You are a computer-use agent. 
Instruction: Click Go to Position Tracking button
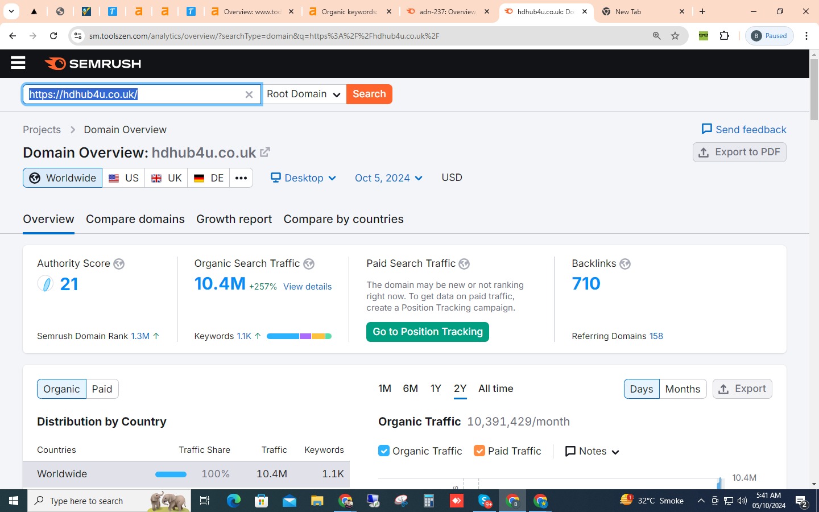tap(428, 332)
